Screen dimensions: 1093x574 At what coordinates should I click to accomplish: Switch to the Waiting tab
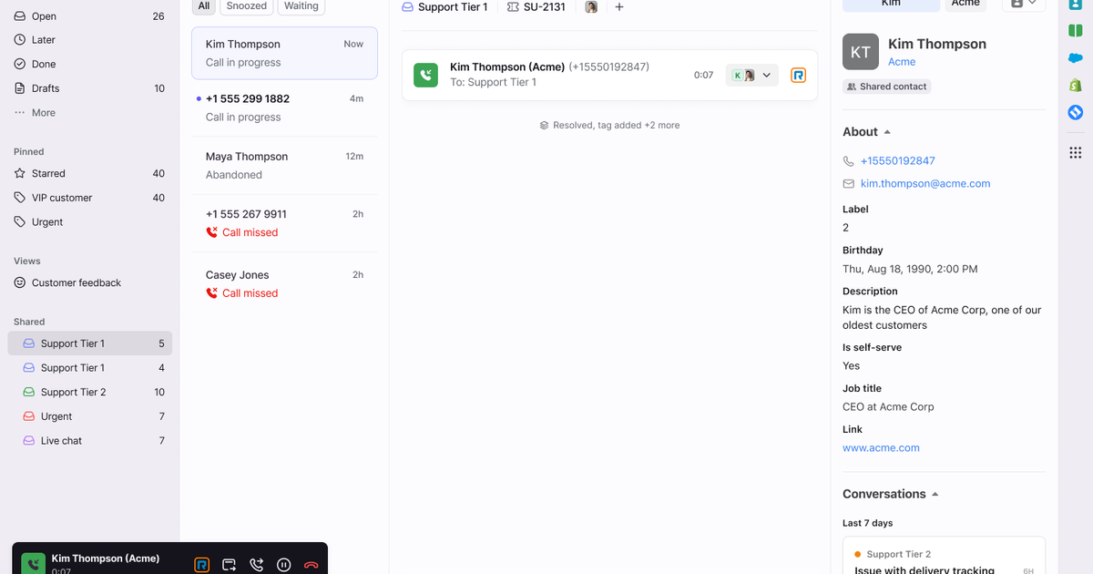click(301, 6)
